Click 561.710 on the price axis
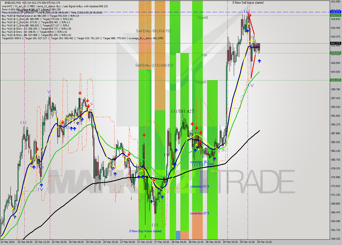Image resolution: width=342 pixels, height=245 pixels. [336, 230]
